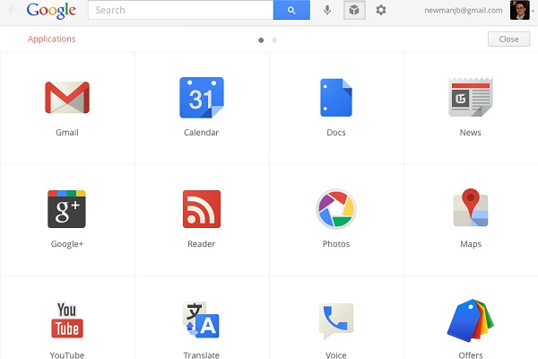This screenshot has width=538, height=359.
Task: Click the blue search magnifier button
Action: [x=291, y=10]
